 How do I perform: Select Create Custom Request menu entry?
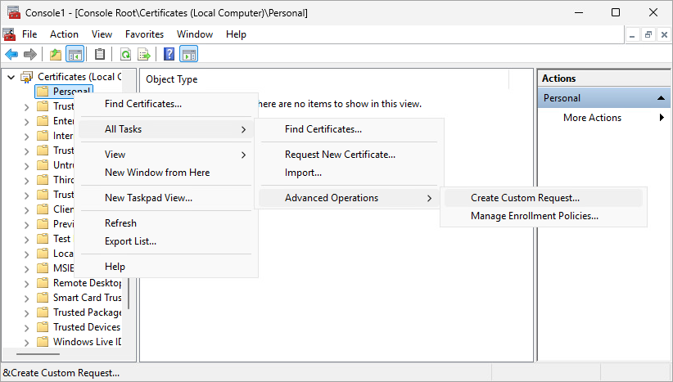coord(525,198)
